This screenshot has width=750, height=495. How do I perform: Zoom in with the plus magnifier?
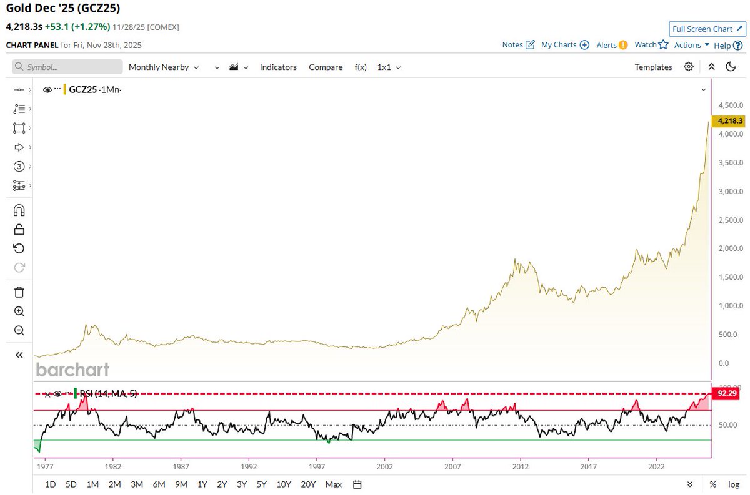(19, 311)
